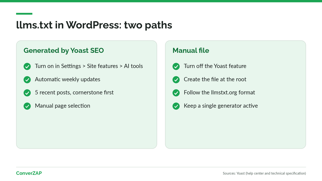Click the checkmark icon next to "Automatic weekly updates"
Viewport: 322px width, 181px height.
click(27, 80)
